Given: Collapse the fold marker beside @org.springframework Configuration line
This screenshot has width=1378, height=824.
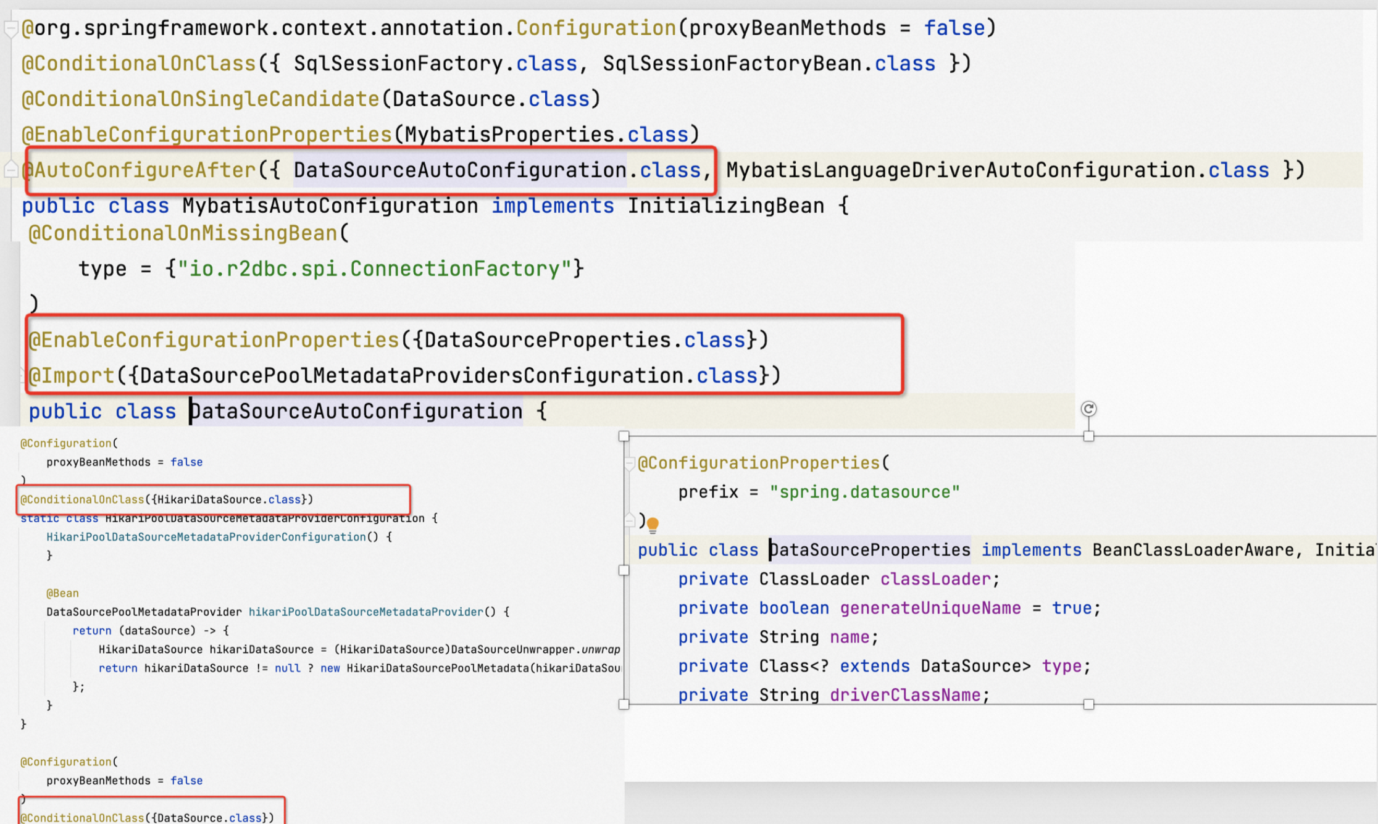Looking at the screenshot, I should pyautogui.click(x=10, y=28).
